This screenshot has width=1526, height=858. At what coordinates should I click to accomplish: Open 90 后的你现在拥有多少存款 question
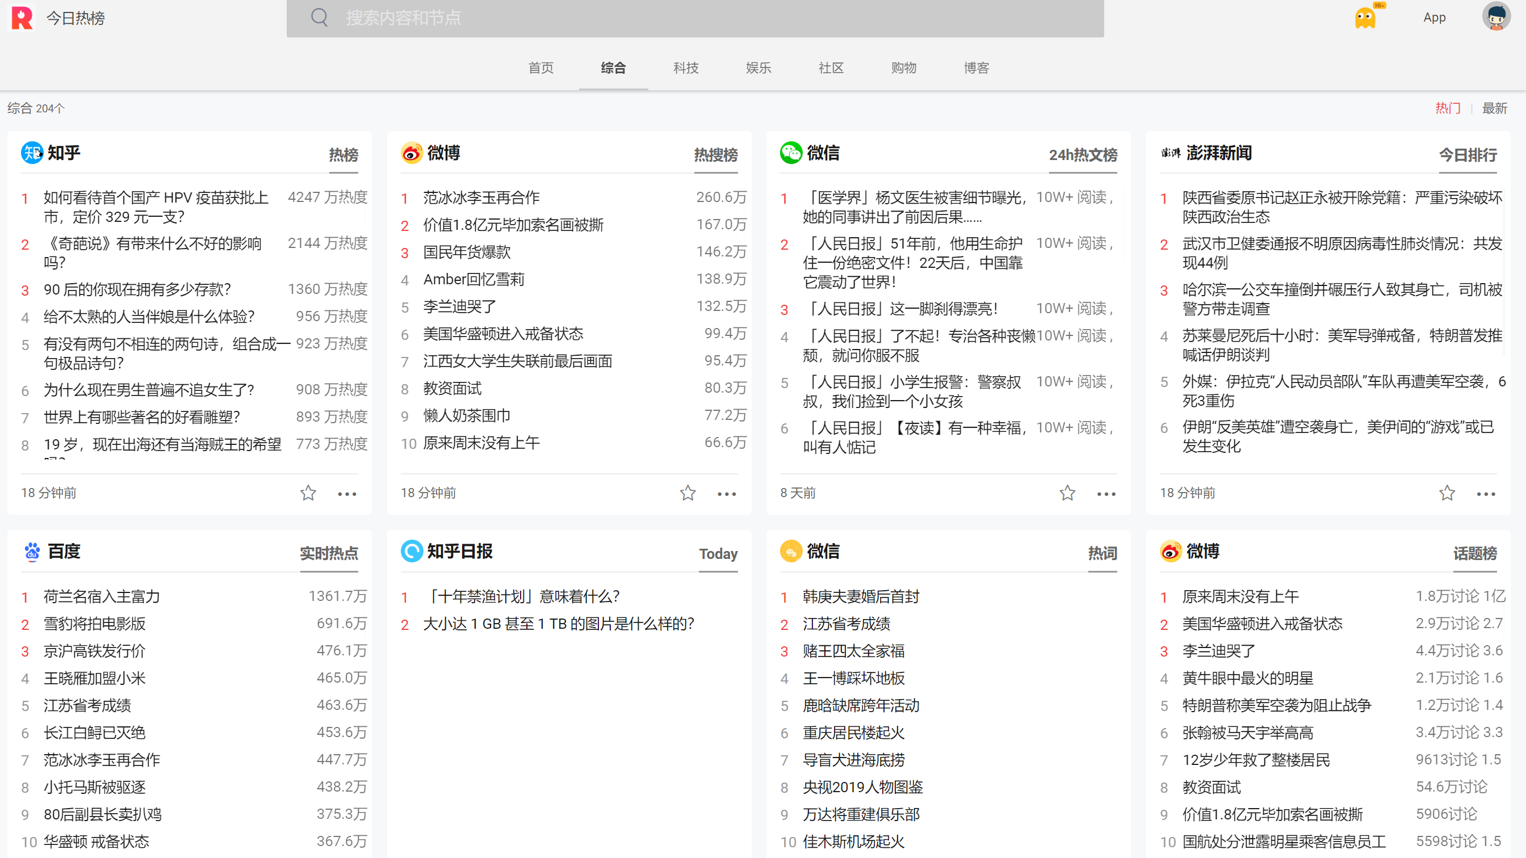(x=137, y=289)
